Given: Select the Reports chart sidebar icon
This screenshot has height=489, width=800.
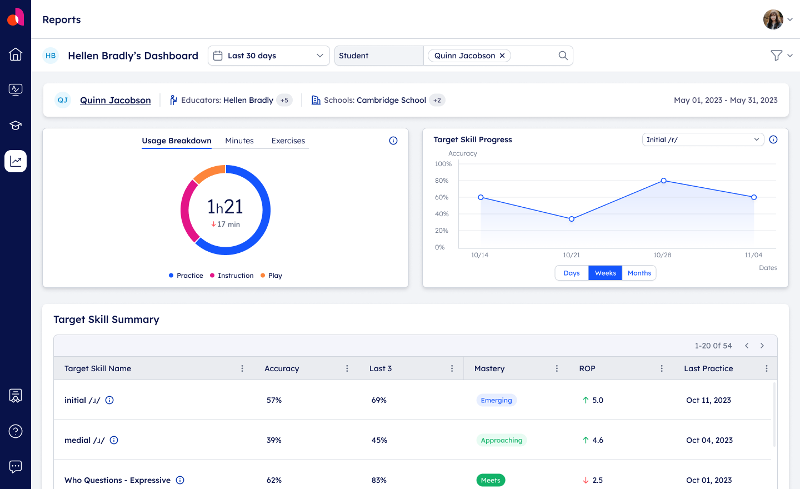Looking at the screenshot, I should pyautogui.click(x=16, y=161).
